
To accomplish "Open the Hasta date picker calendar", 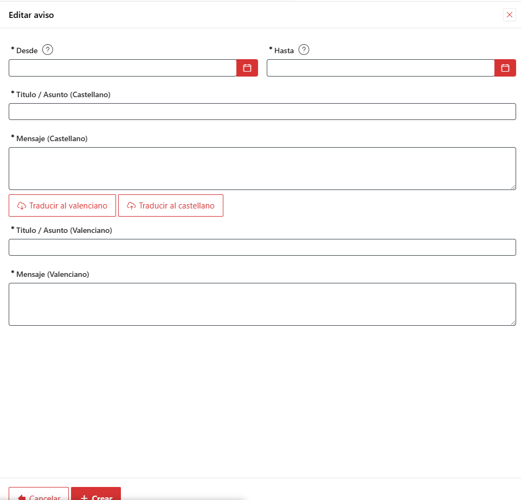I will pyautogui.click(x=505, y=68).
